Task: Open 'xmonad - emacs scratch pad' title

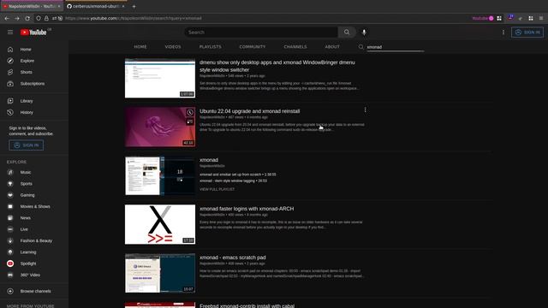Action: coord(232,258)
